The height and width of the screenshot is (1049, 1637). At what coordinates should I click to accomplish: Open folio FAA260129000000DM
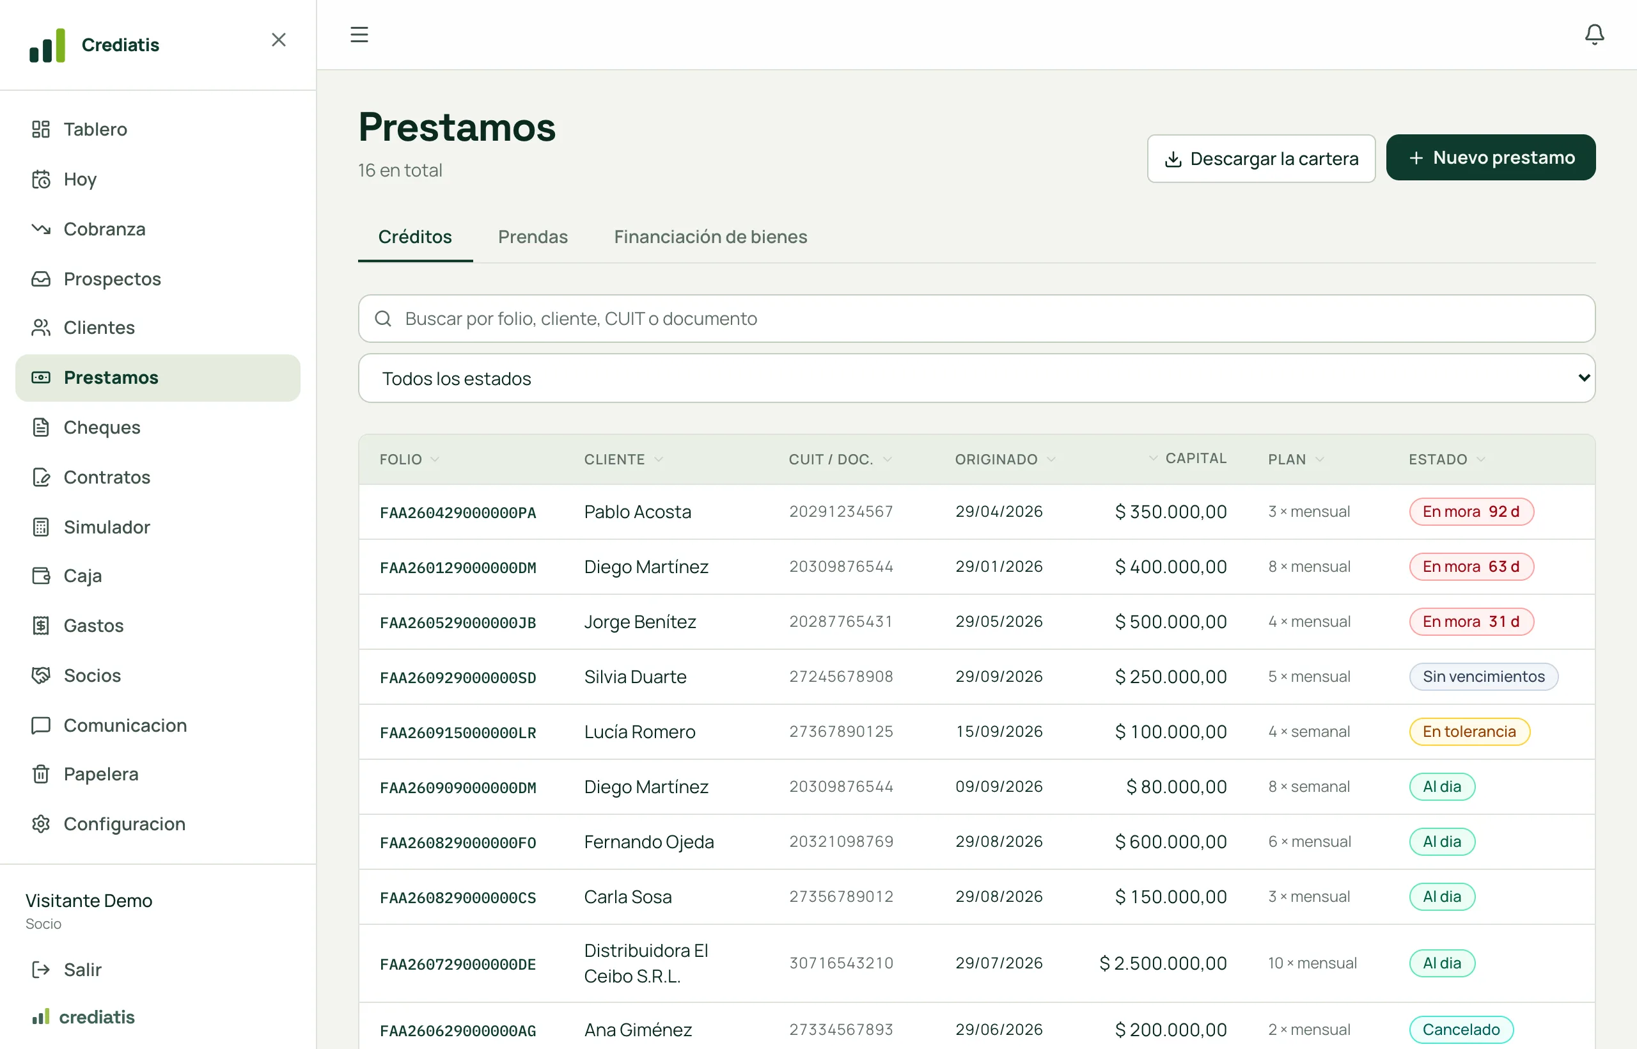(458, 567)
